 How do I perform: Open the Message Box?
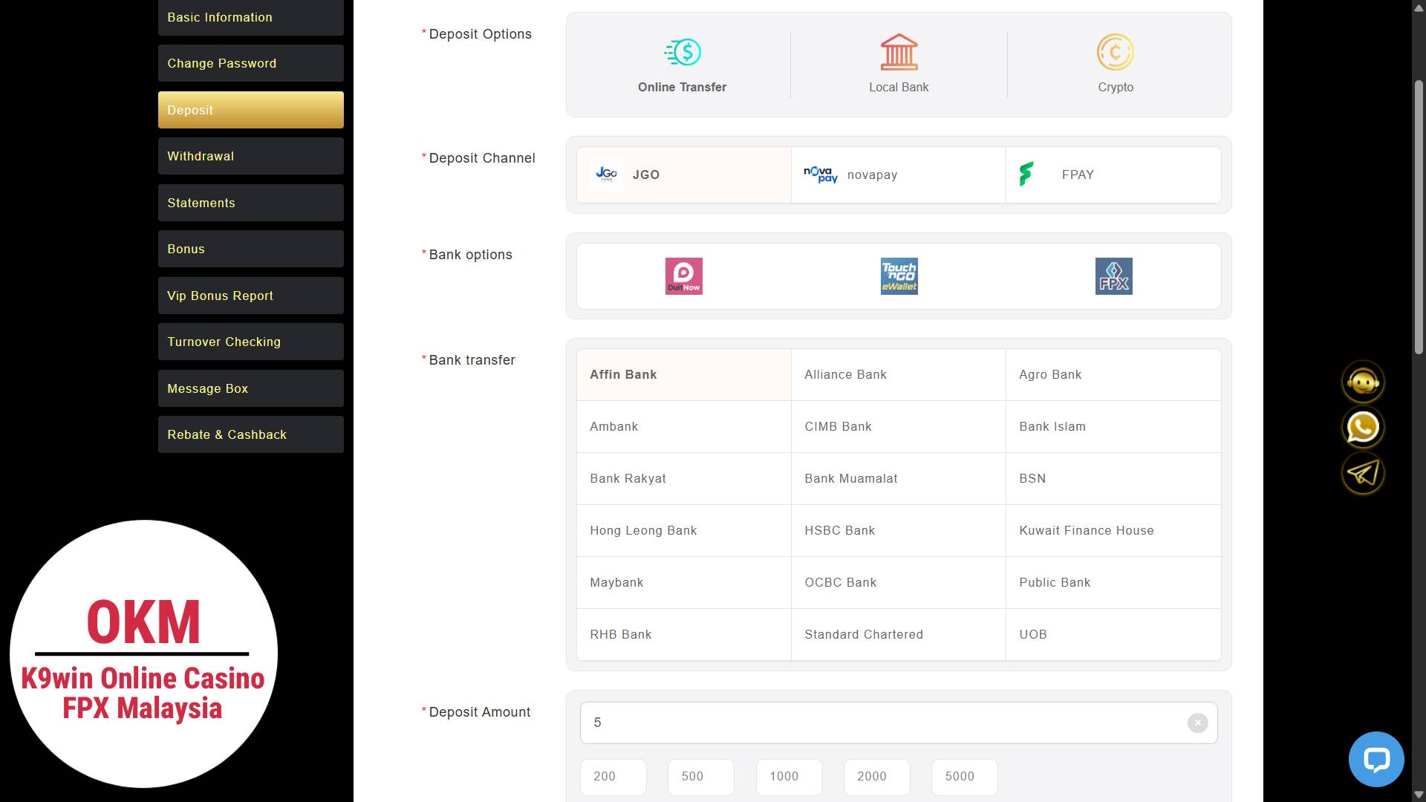pos(251,388)
